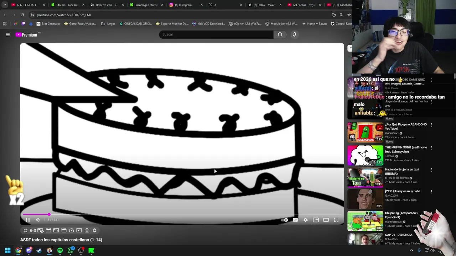Reload the current page
456x256 pixels.
click(22, 15)
